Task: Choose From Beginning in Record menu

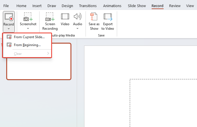Action: tap(27, 45)
